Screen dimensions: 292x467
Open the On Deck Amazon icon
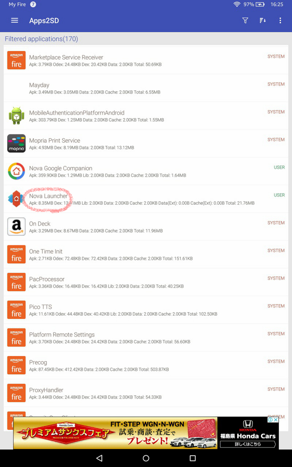click(x=16, y=227)
